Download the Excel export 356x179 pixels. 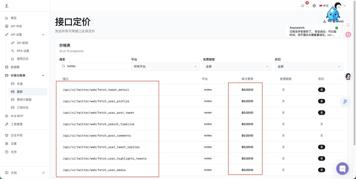(x=333, y=21)
